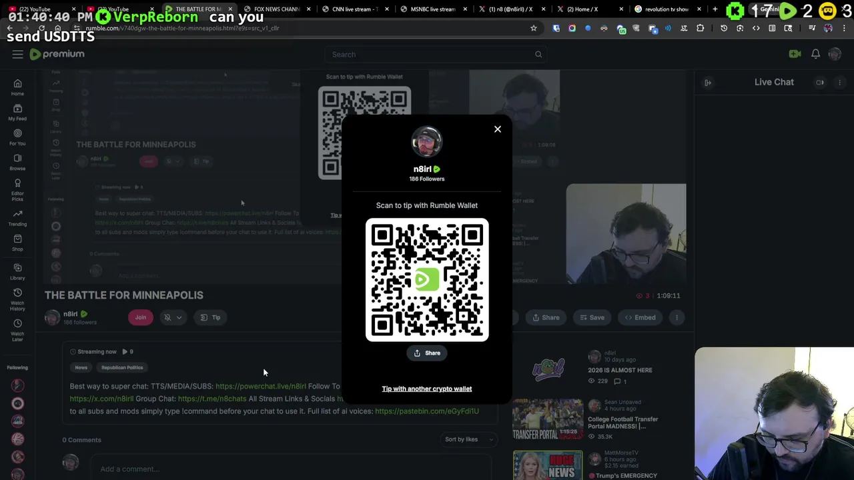Screen dimensions: 854x480
Task: Open For You in sidebar
Action: (17, 137)
